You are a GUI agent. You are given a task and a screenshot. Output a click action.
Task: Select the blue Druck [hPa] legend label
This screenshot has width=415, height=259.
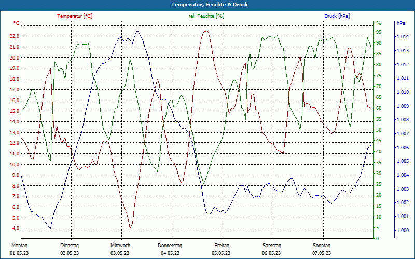[337, 16]
